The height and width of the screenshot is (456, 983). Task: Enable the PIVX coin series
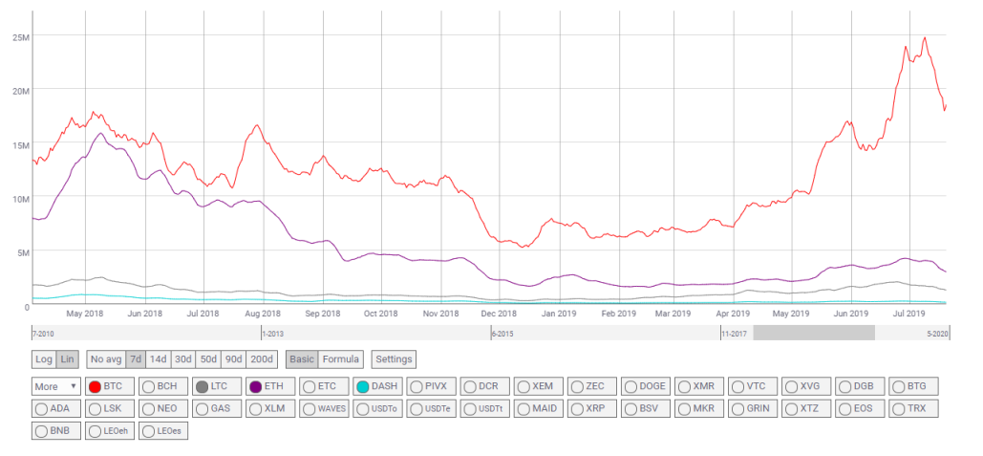coord(430,386)
